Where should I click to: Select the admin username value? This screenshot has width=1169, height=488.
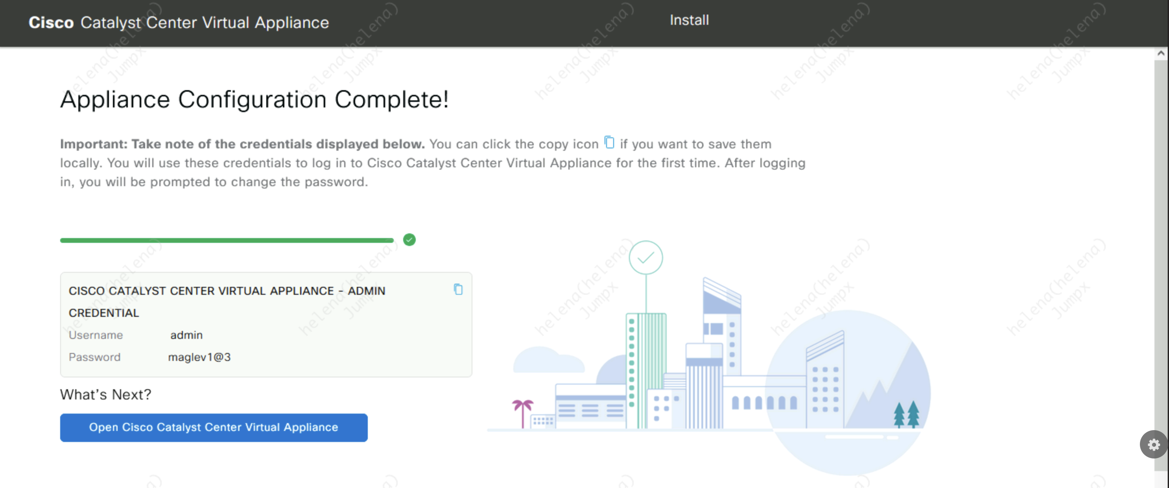(186, 335)
